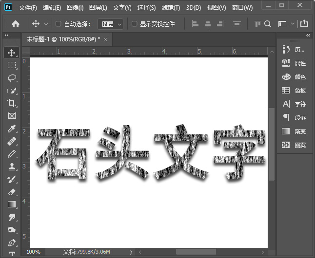Image resolution: width=315 pixels, height=258 pixels.
Task: Click the Home icon in options bar
Action: pyautogui.click(x=16, y=24)
